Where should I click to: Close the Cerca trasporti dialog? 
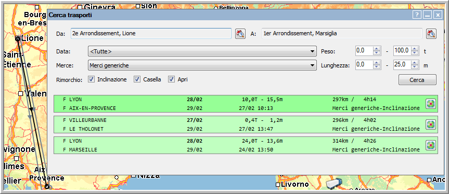pos(438,15)
